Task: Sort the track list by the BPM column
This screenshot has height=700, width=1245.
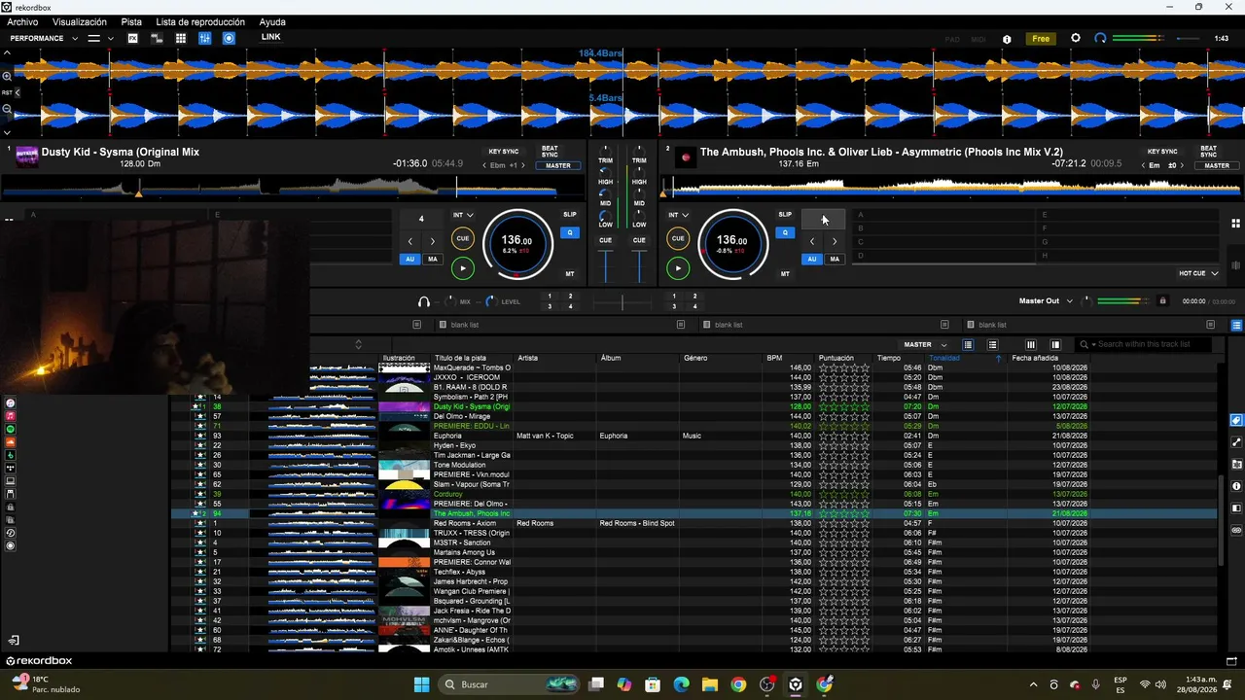Action: [x=774, y=358]
